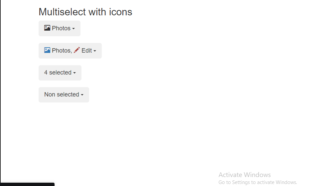Click the "Go to Settings to activate Windows" text
Image resolution: width=316 pixels, height=186 pixels.
pyautogui.click(x=258, y=182)
